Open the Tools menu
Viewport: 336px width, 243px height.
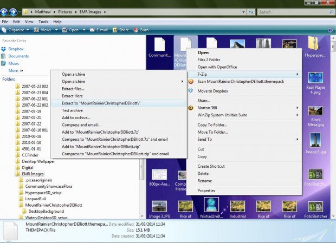43,22
